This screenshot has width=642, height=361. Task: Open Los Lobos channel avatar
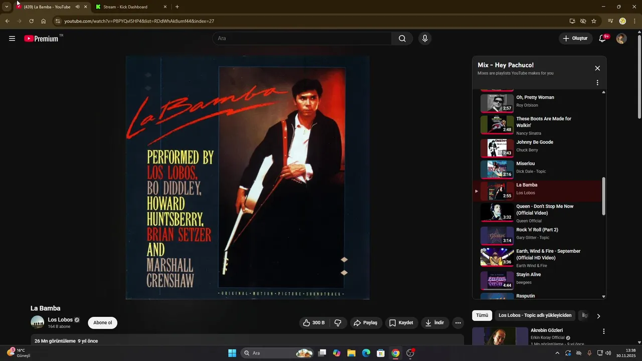[38, 322]
